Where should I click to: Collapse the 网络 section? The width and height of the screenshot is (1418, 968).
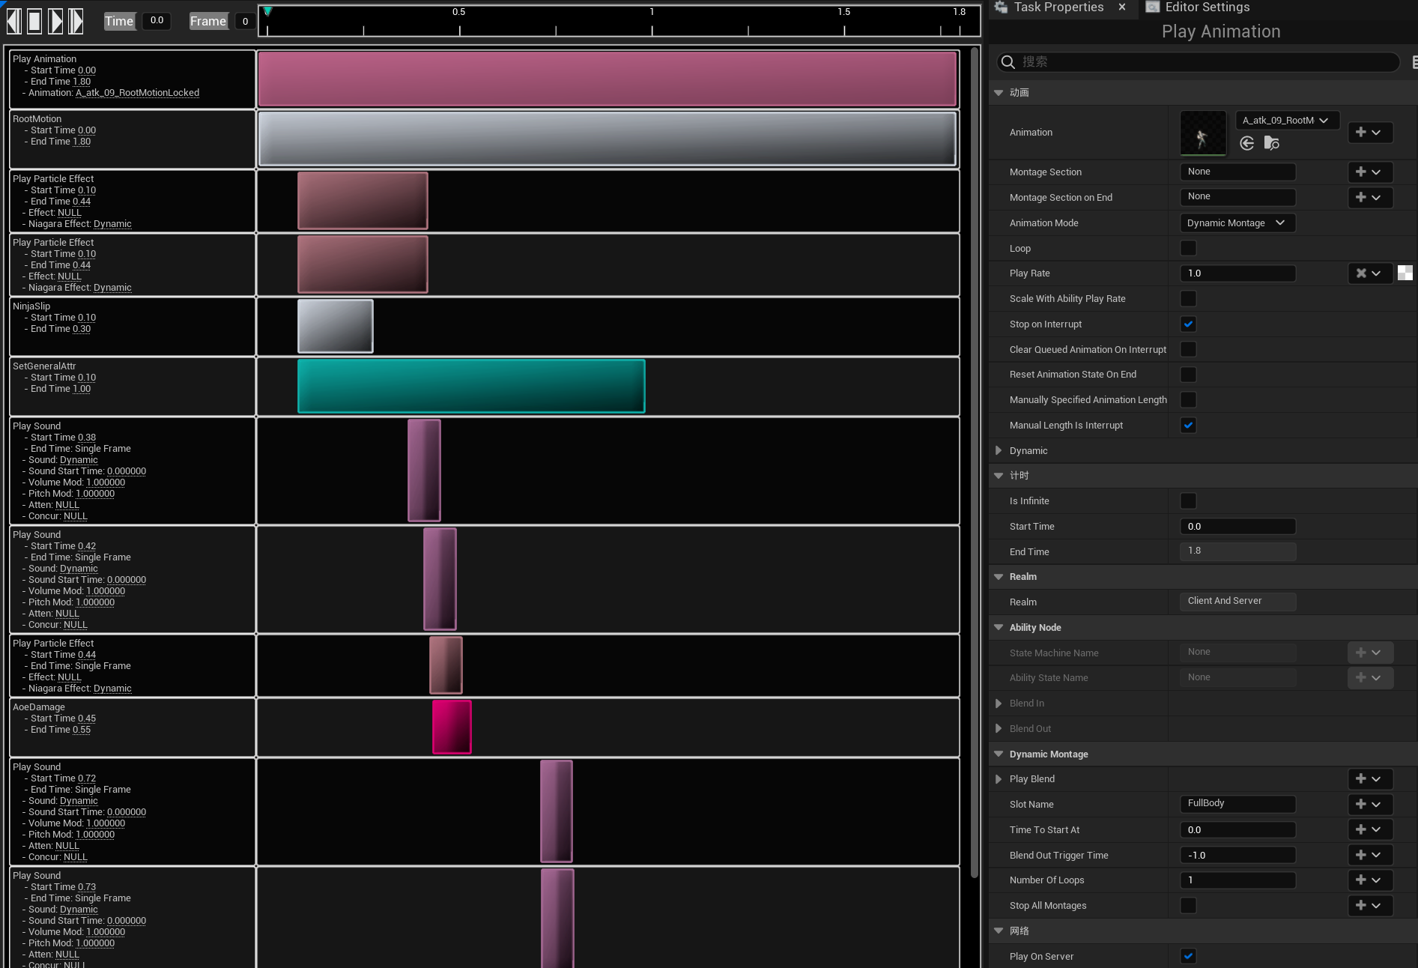point(999,931)
